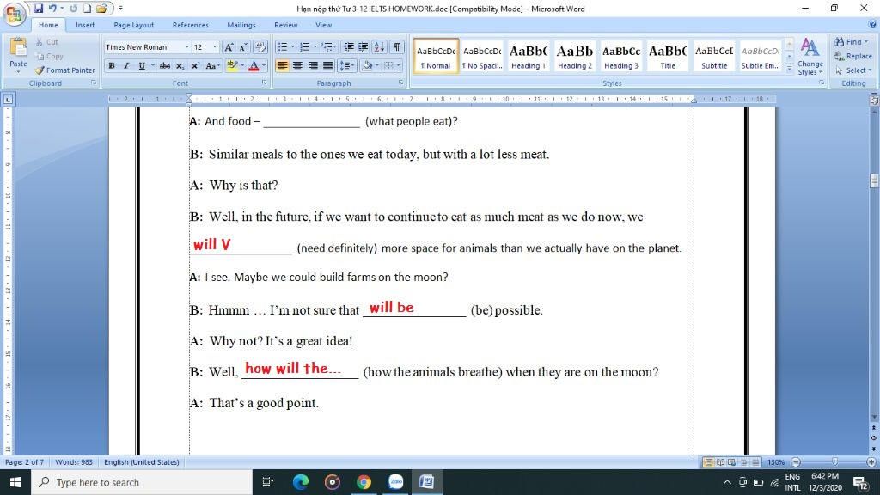The image size is (880, 495).
Task: Open the font size dropdown
Action: [214, 47]
